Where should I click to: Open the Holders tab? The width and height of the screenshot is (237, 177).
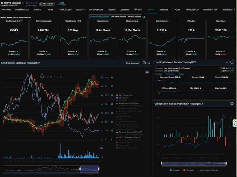click(x=112, y=10)
